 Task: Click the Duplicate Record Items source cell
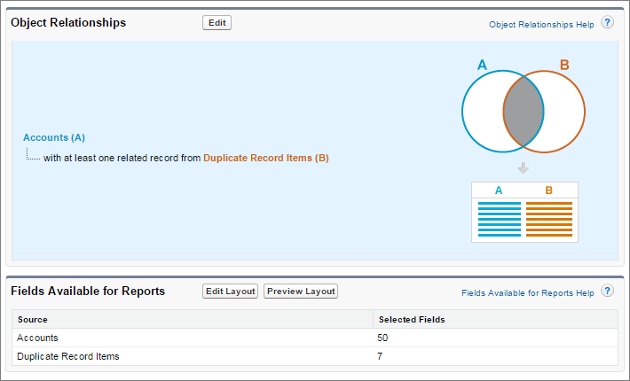[x=193, y=356]
